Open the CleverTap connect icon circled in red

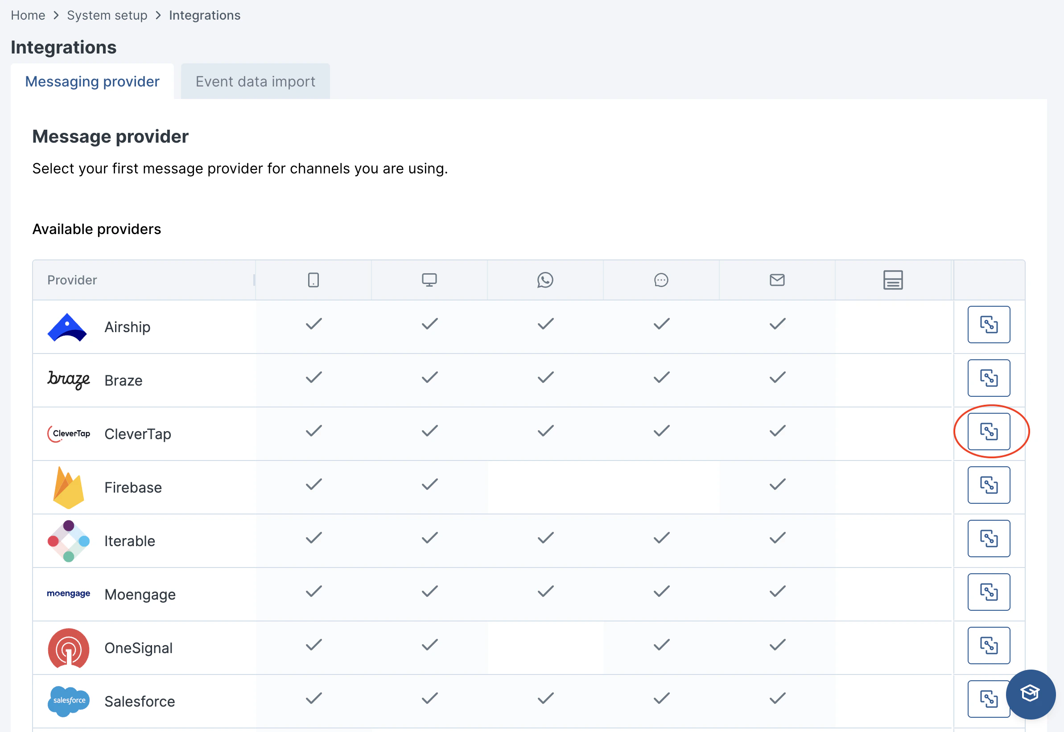(989, 432)
